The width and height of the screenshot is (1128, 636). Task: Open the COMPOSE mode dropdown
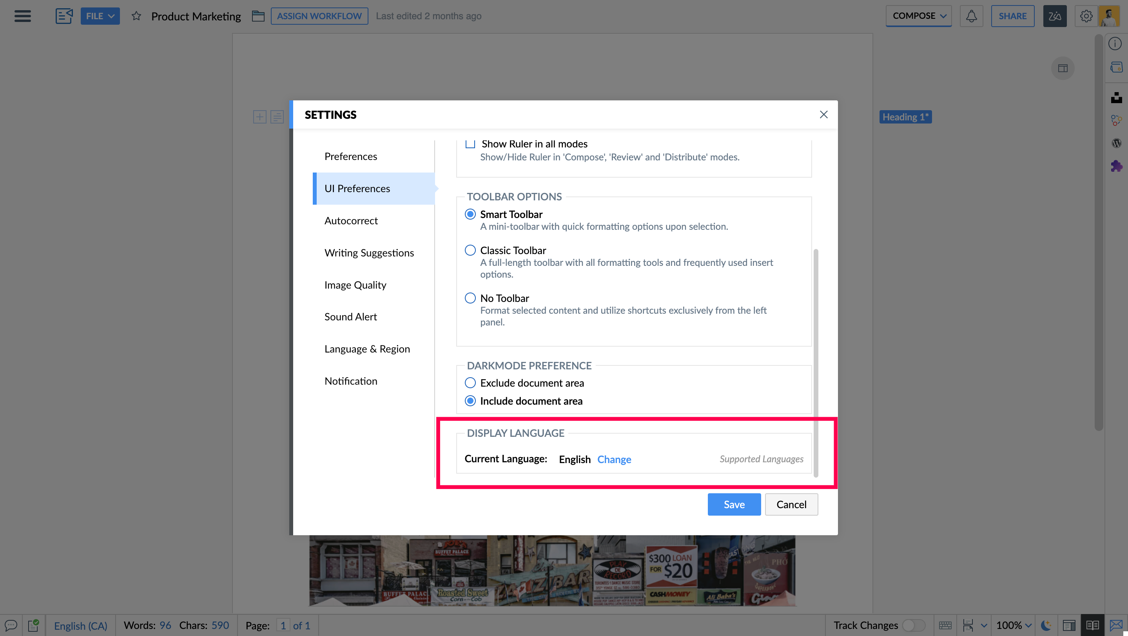[918, 16]
